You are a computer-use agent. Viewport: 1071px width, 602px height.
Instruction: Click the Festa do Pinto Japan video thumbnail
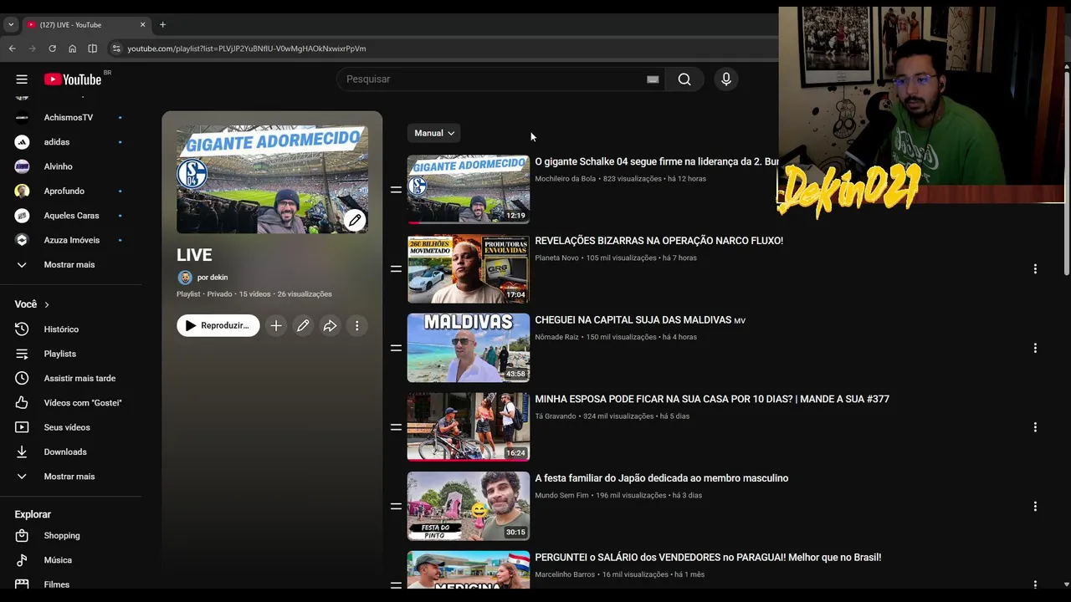(x=469, y=506)
